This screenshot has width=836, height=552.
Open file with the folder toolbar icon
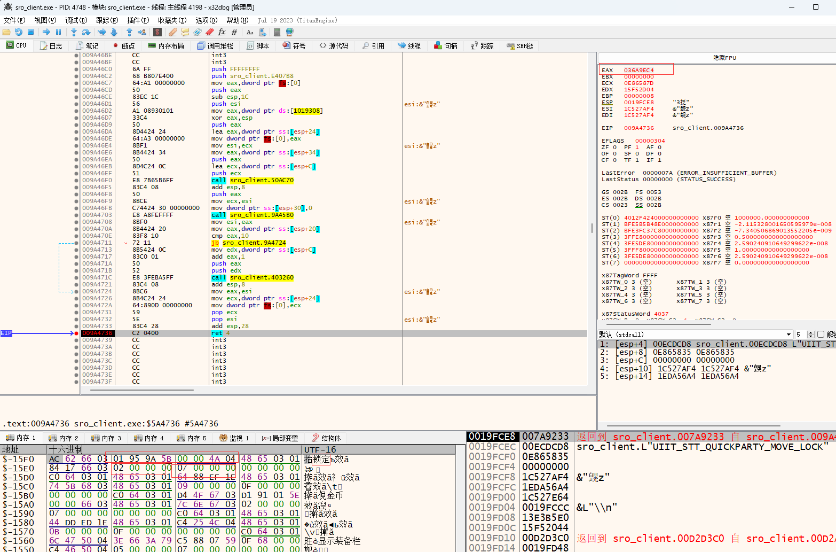pyautogui.click(x=6, y=32)
